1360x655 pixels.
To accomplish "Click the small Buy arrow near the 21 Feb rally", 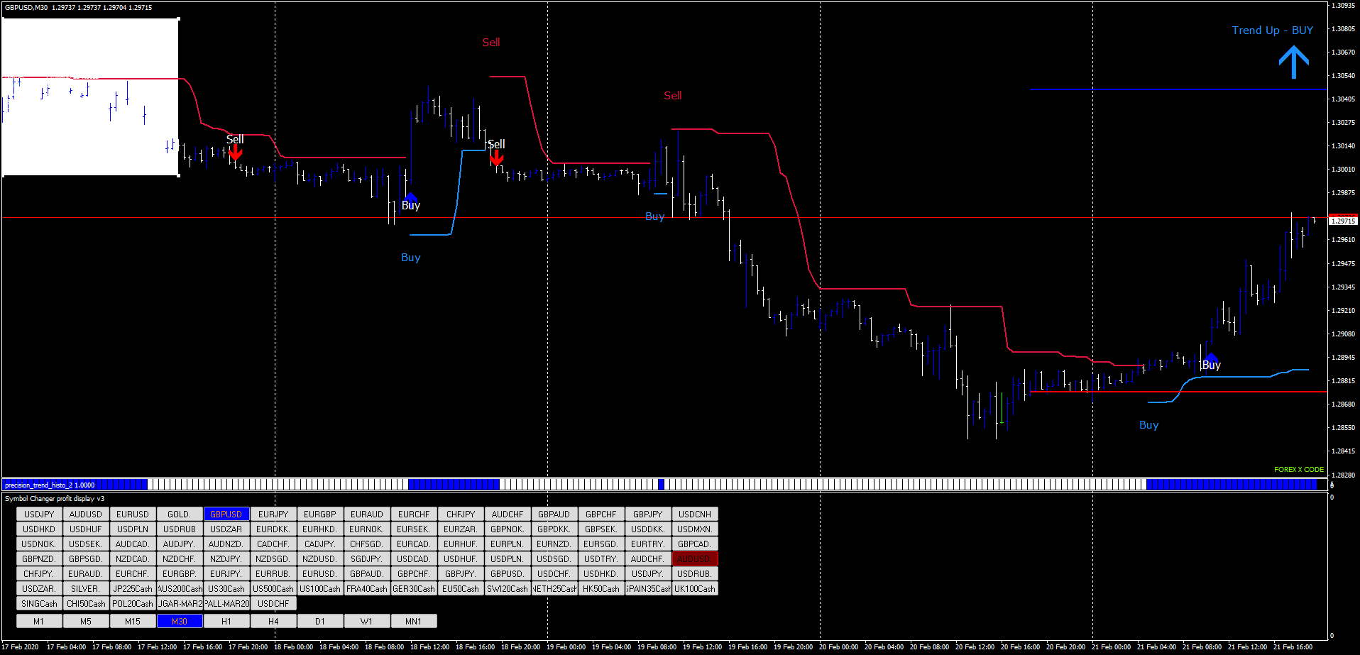I will [x=1210, y=357].
